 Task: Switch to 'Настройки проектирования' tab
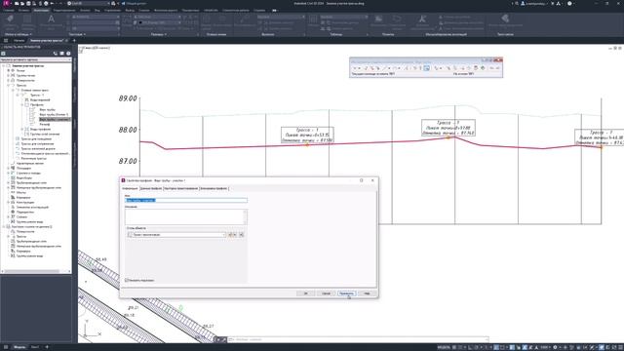[x=180, y=188]
